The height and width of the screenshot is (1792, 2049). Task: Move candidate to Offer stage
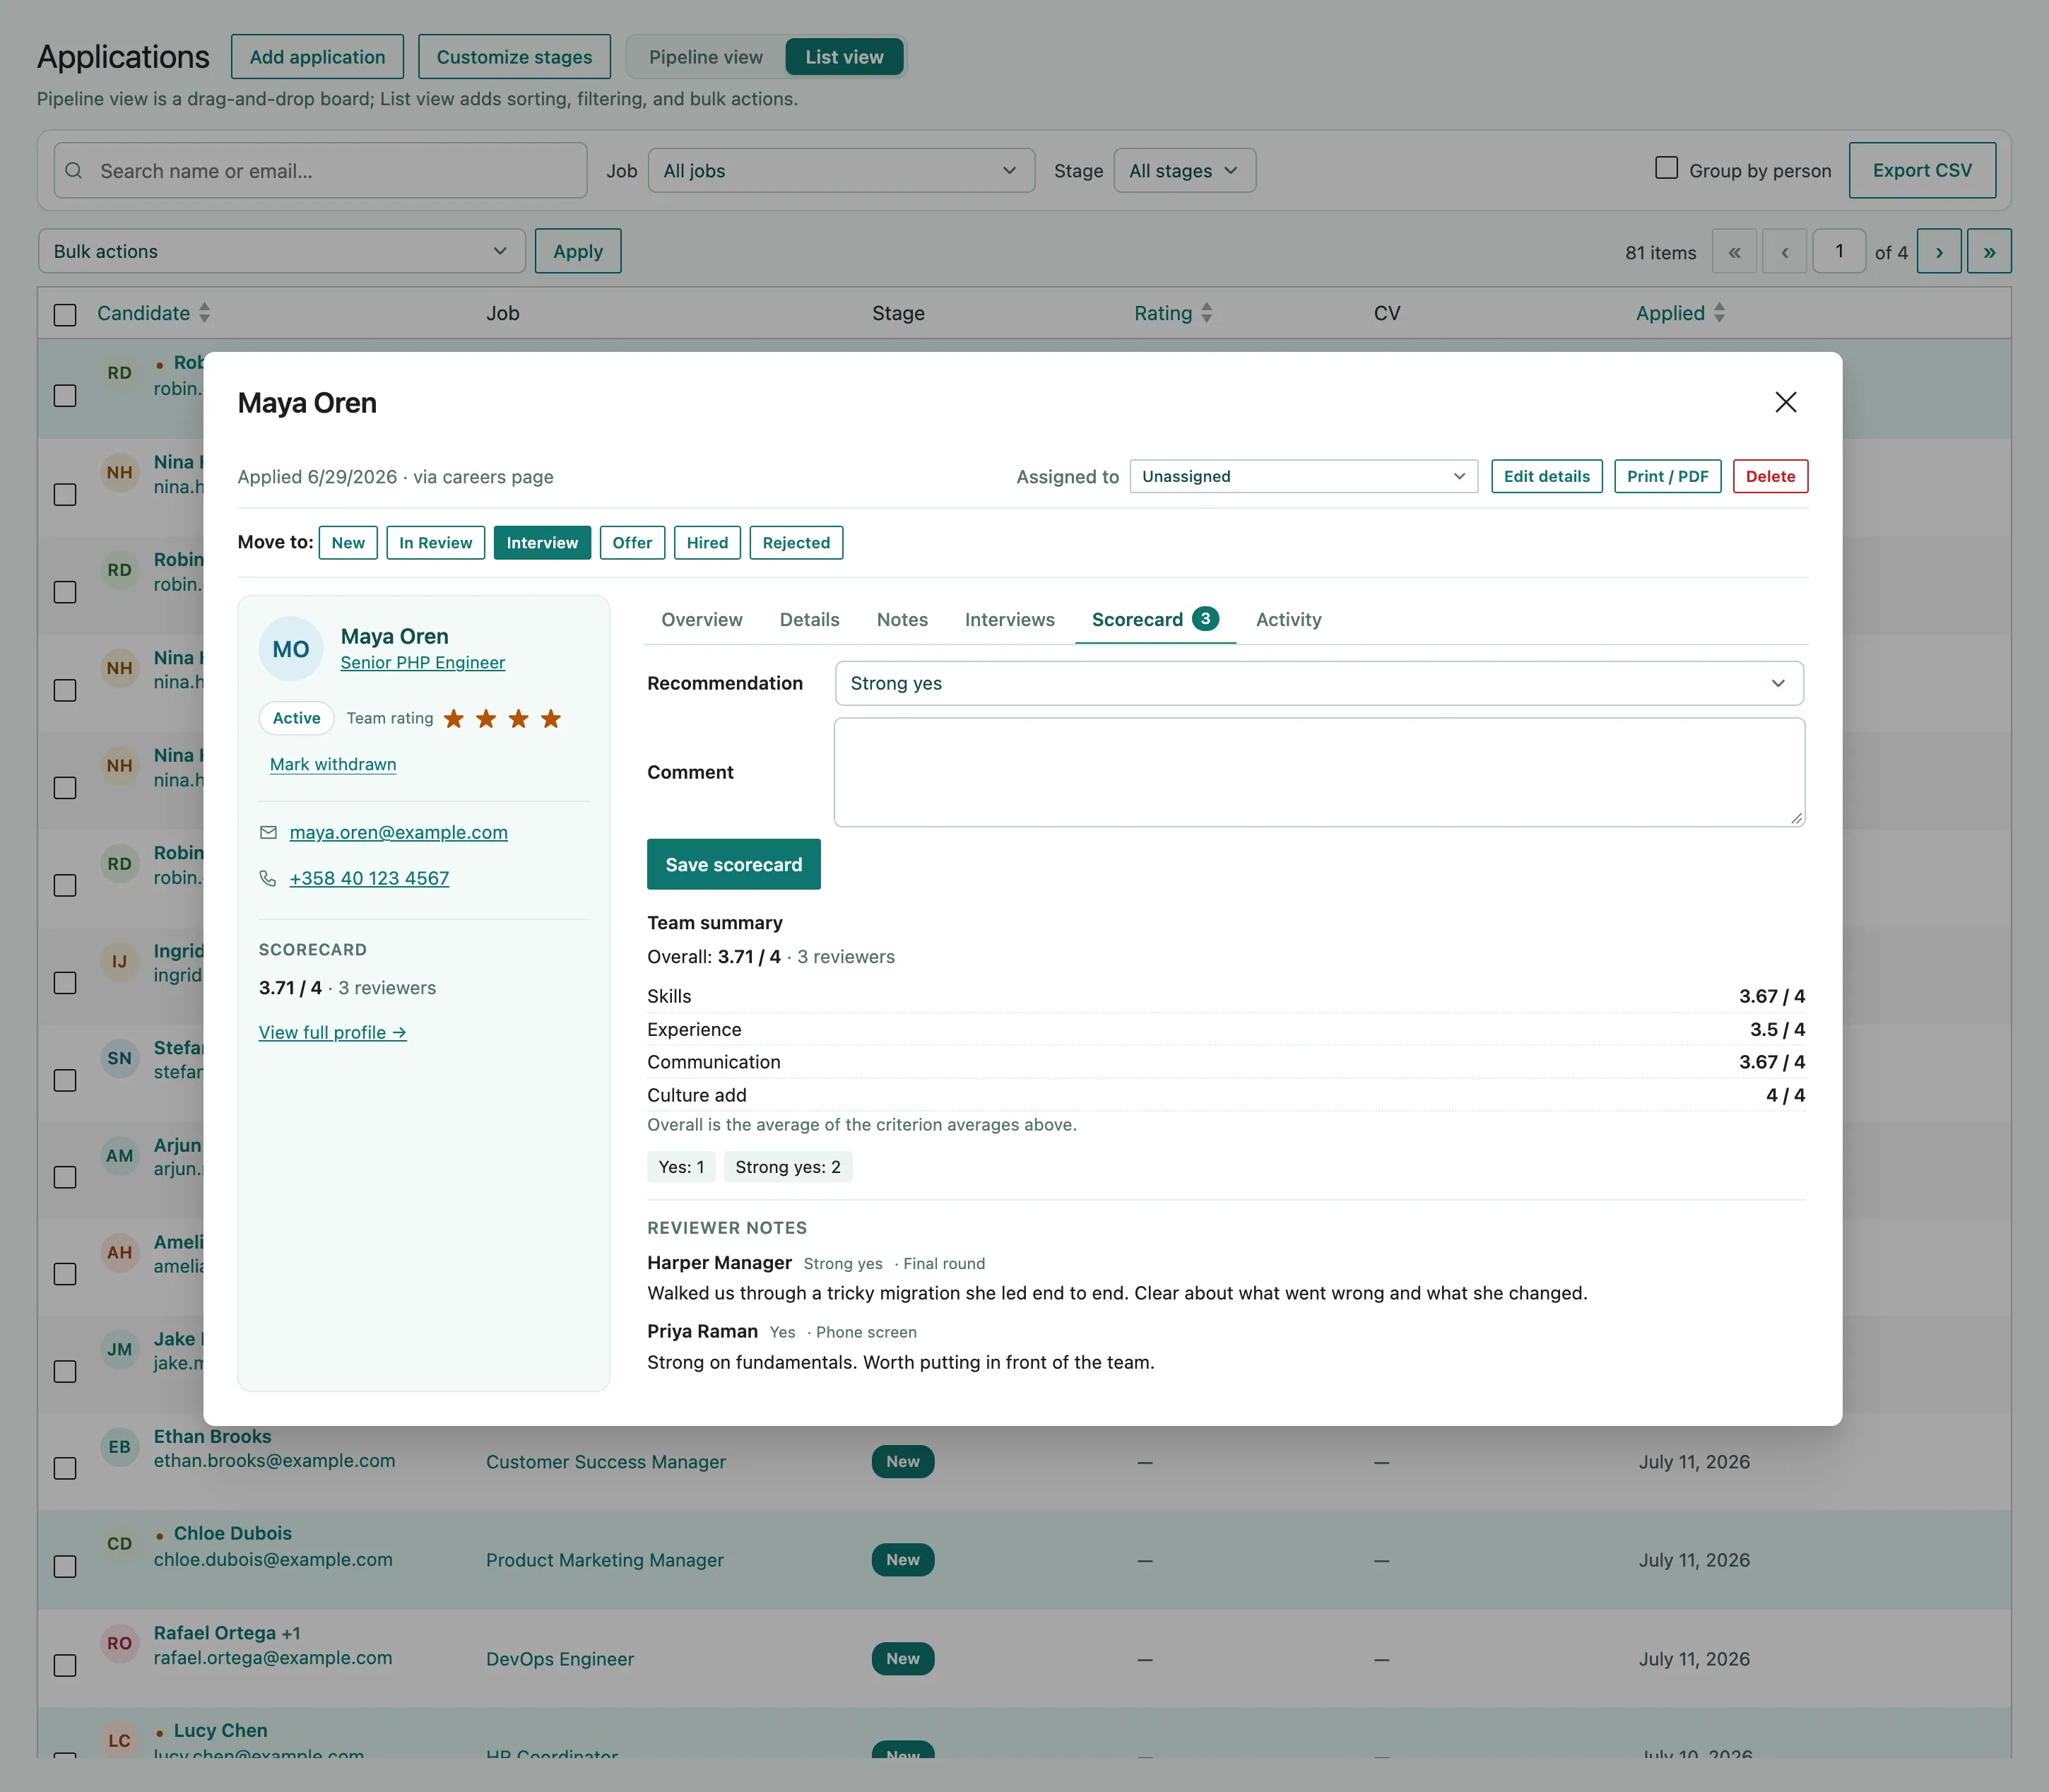coord(632,543)
